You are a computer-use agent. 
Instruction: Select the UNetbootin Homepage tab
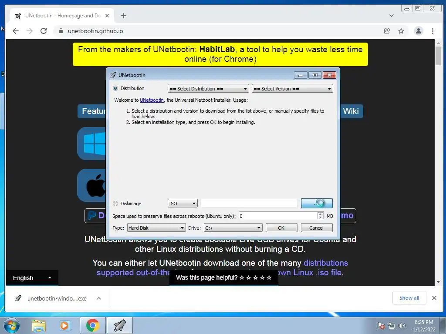(62, 16)
